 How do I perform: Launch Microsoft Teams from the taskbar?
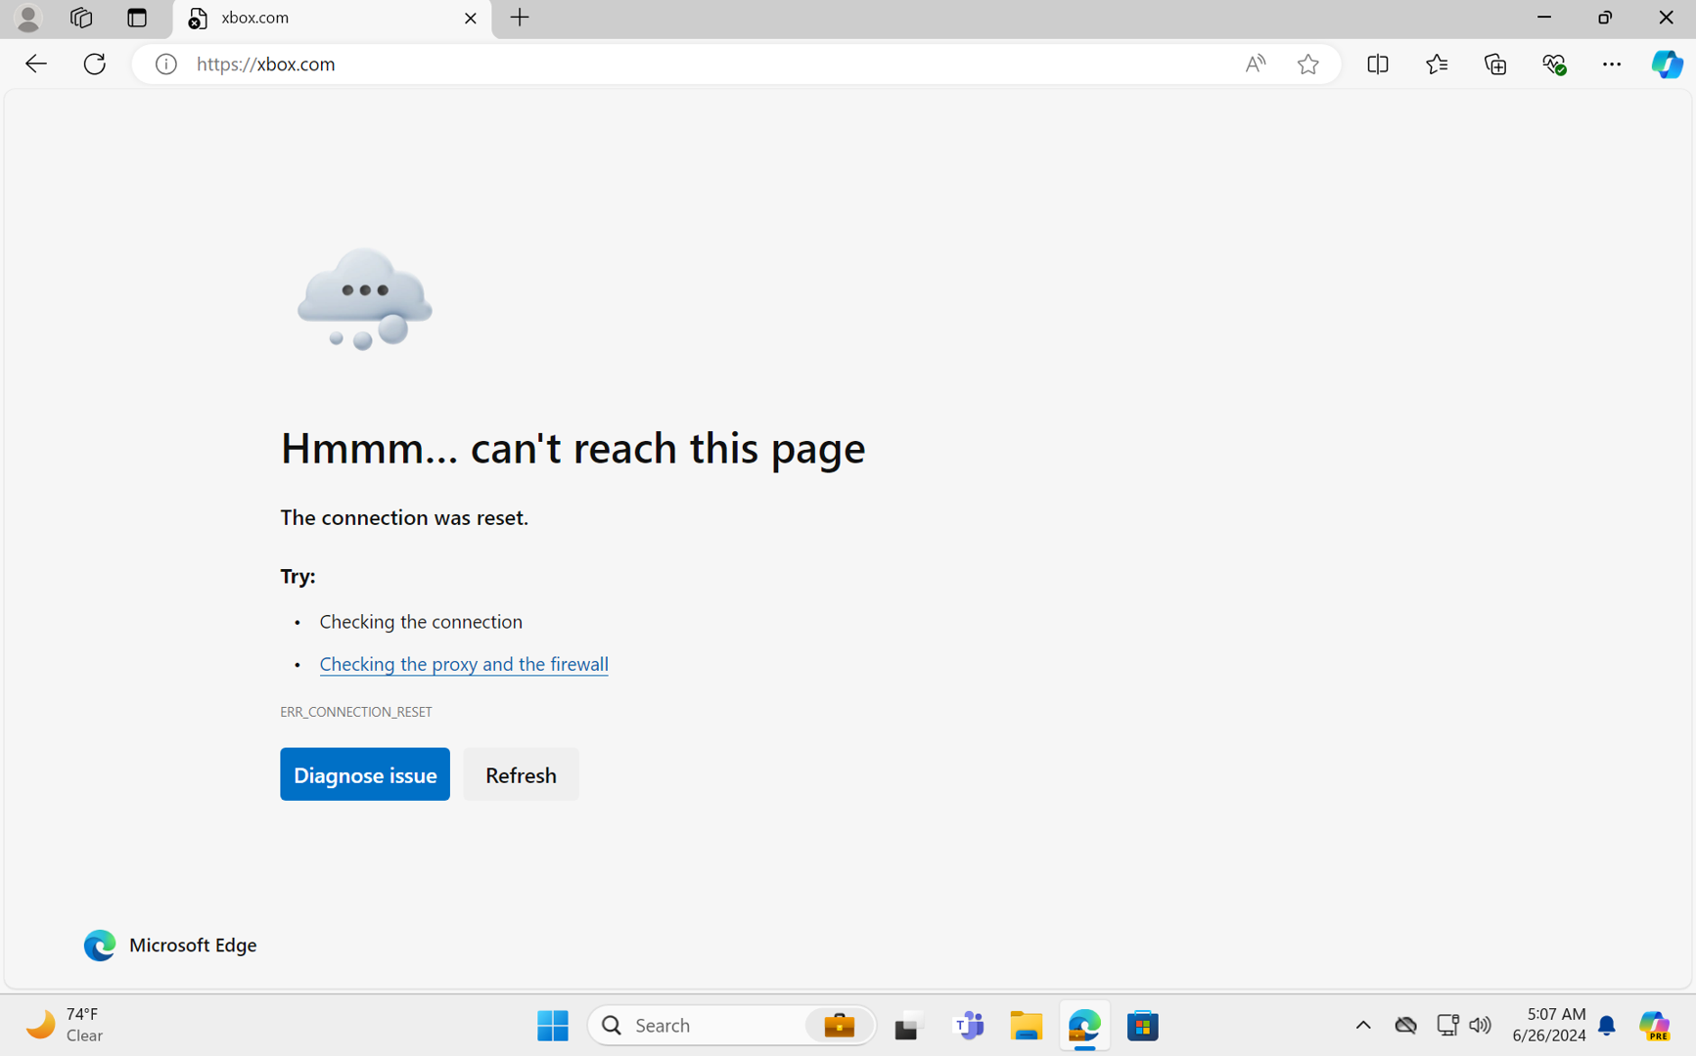tap(968, 1025)
